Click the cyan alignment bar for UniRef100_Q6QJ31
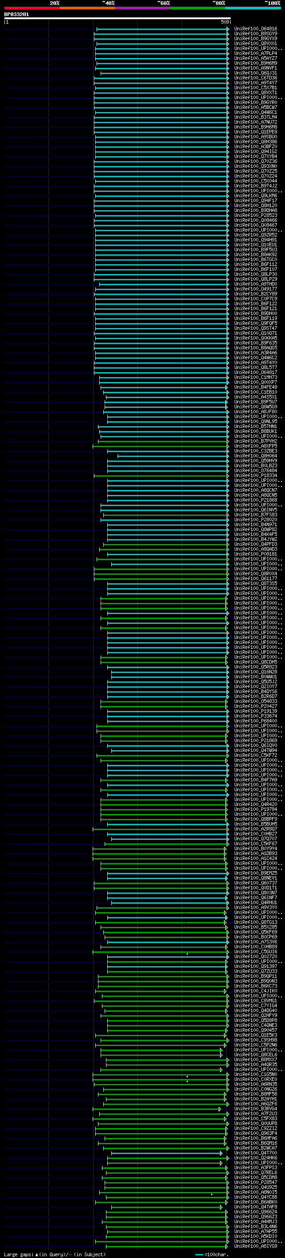285x1258 pixels. point(165,73)
